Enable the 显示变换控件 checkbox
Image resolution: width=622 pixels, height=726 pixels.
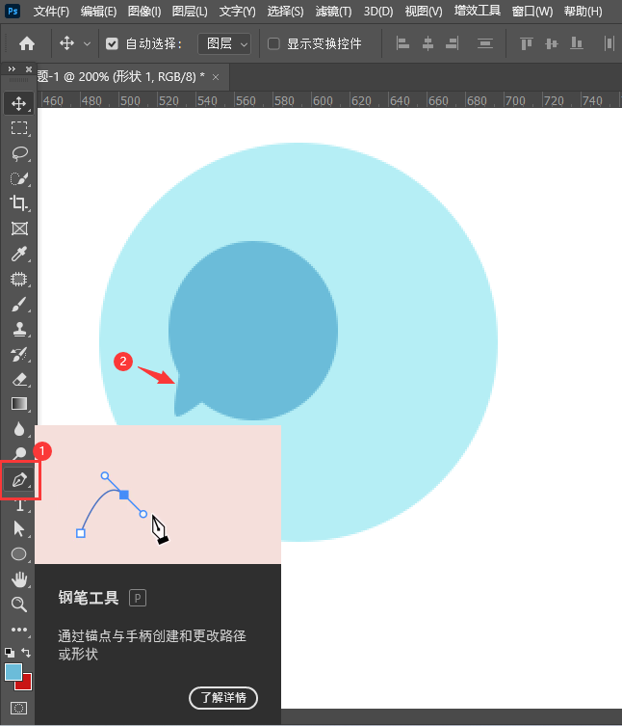(273, 44)
